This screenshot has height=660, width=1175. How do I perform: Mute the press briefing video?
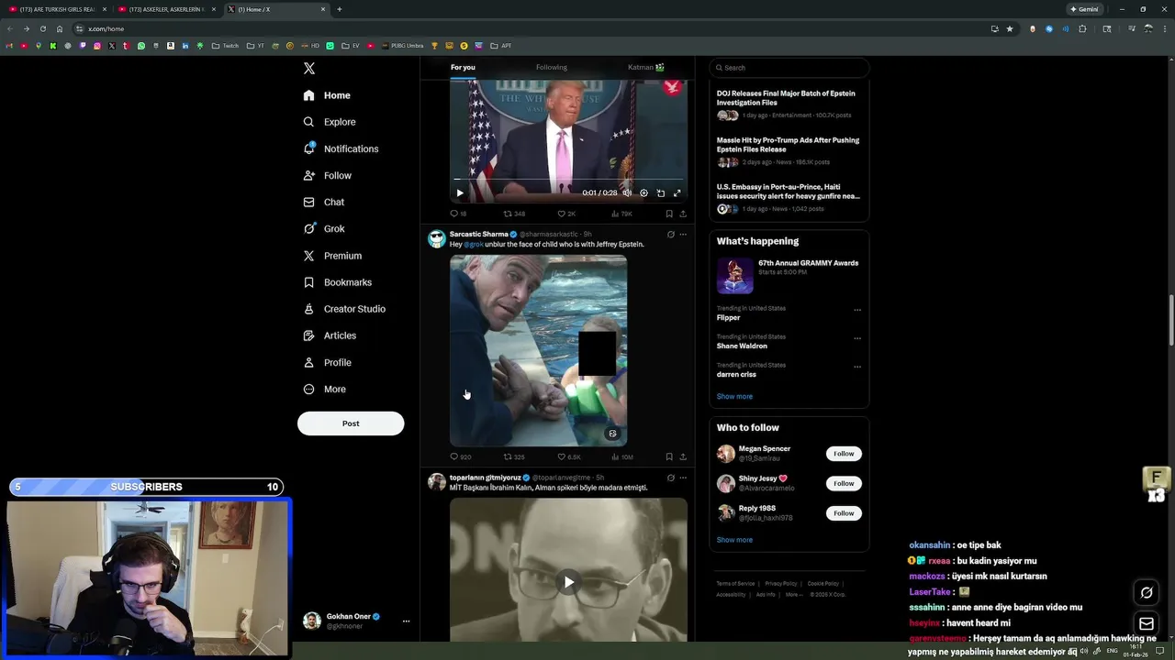tap(627, 193)
